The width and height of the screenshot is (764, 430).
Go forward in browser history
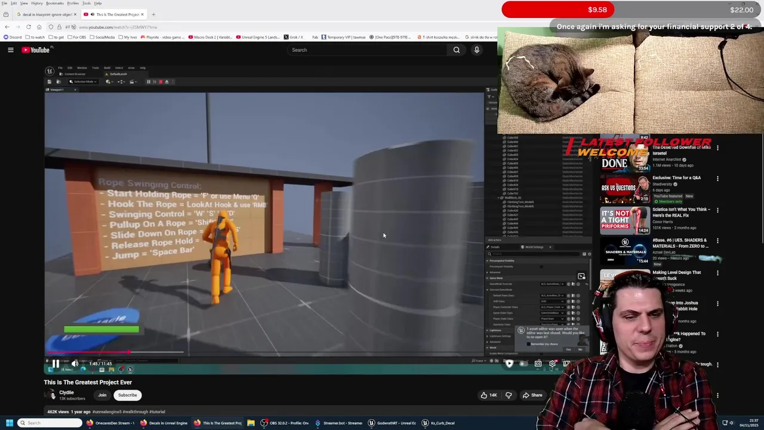tap(17, 27)
